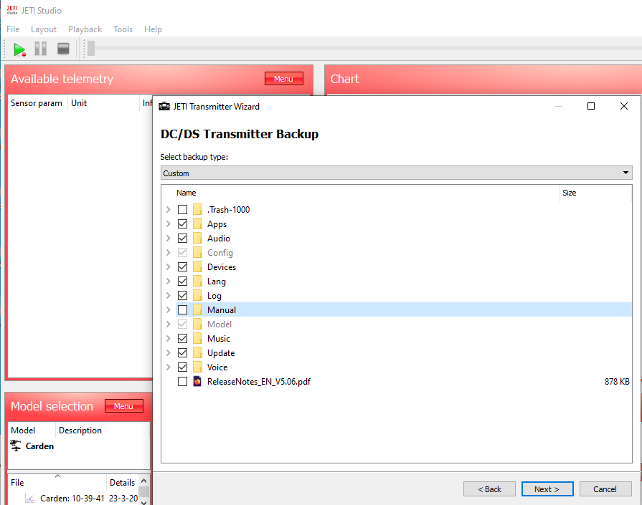This screenshot has width=642, height=505.
Task: Click the Music folder icon
Action: [x=197, y=338]
